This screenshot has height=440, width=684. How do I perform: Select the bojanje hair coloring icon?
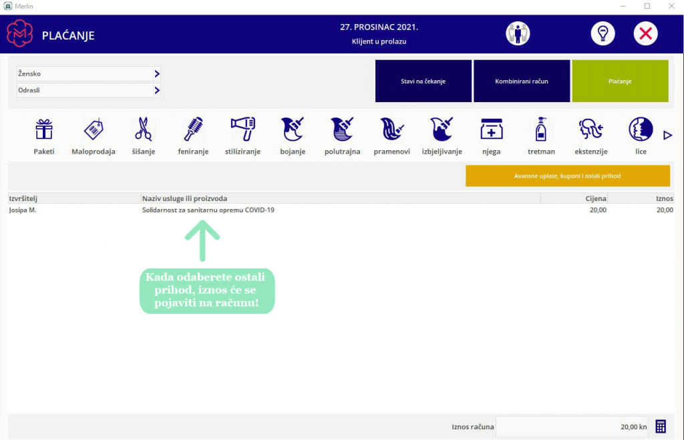293,129
